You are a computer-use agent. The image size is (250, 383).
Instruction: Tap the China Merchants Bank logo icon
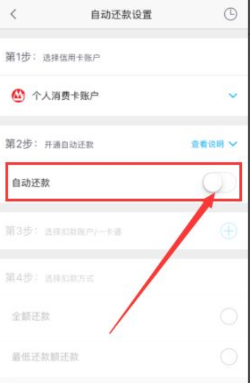tap(18, 96)
